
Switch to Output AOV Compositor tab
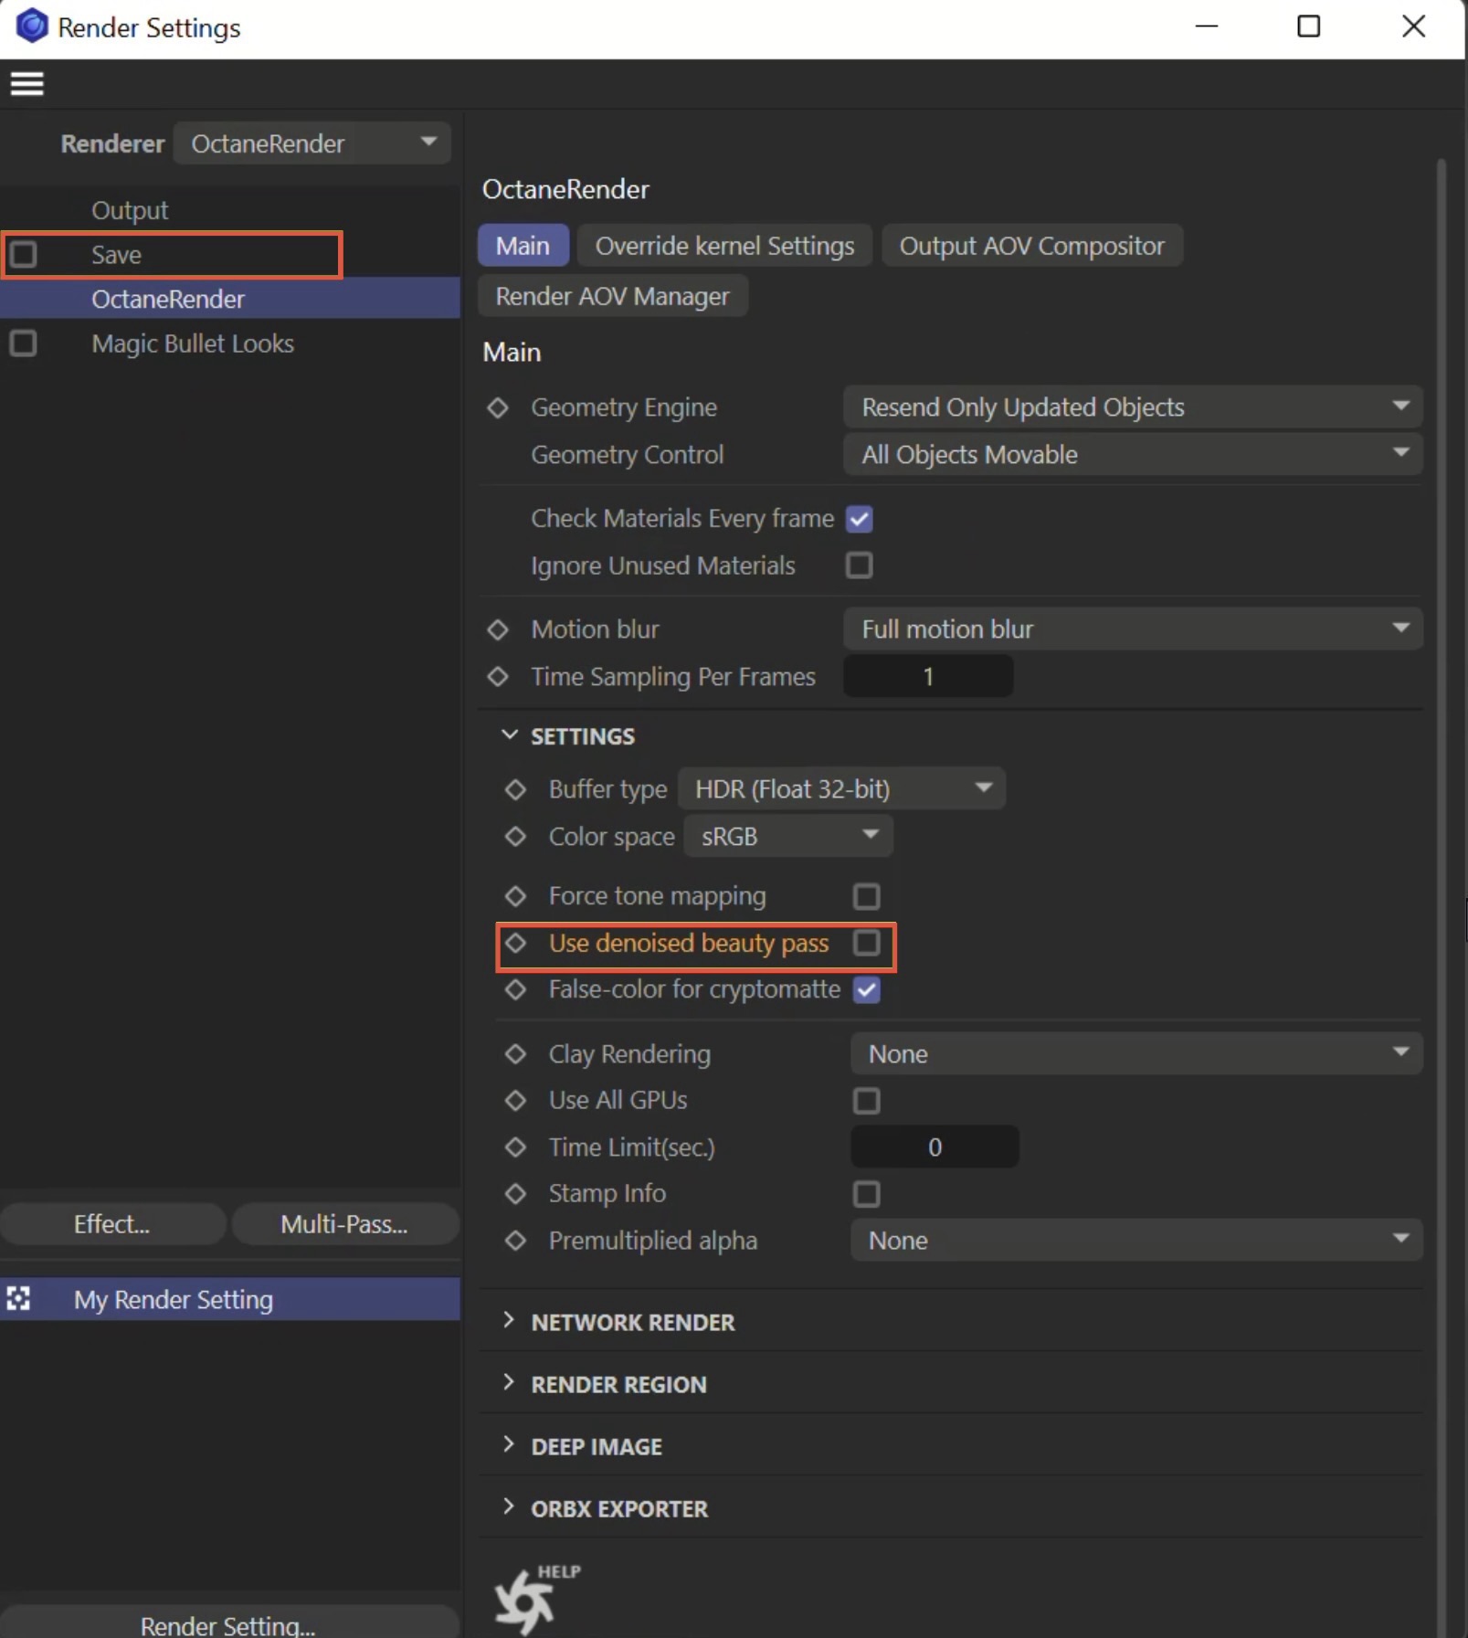[x=1032, y=246]
